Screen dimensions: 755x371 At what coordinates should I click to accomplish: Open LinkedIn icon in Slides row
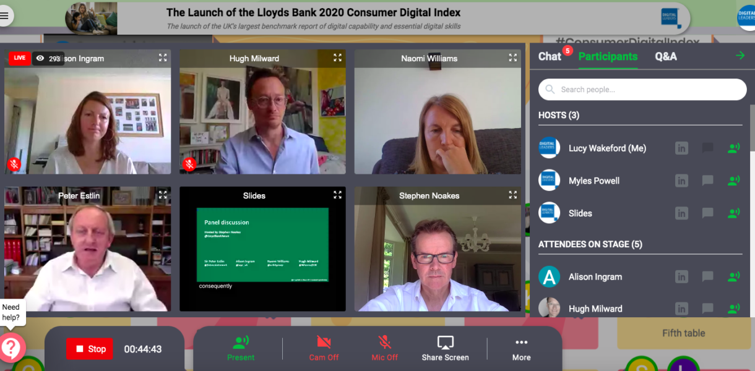(681, 213)
